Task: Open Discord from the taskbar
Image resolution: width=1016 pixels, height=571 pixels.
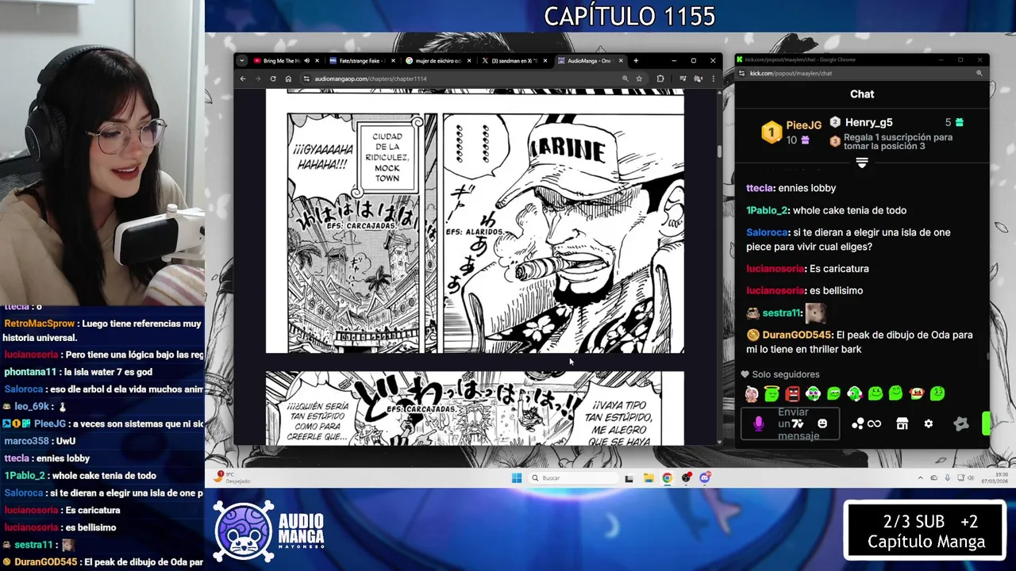Action: [705, 477]
